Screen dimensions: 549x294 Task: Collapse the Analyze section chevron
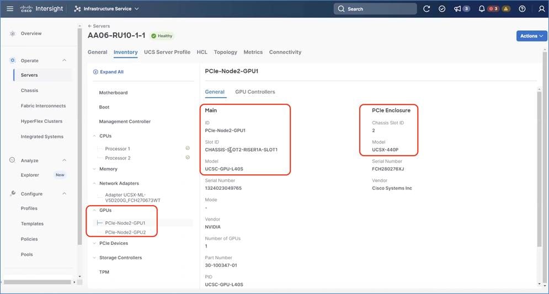tap(65, 160)
